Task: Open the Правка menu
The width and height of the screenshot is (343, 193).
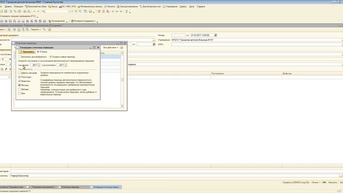Action: click(x=8, y=6)
